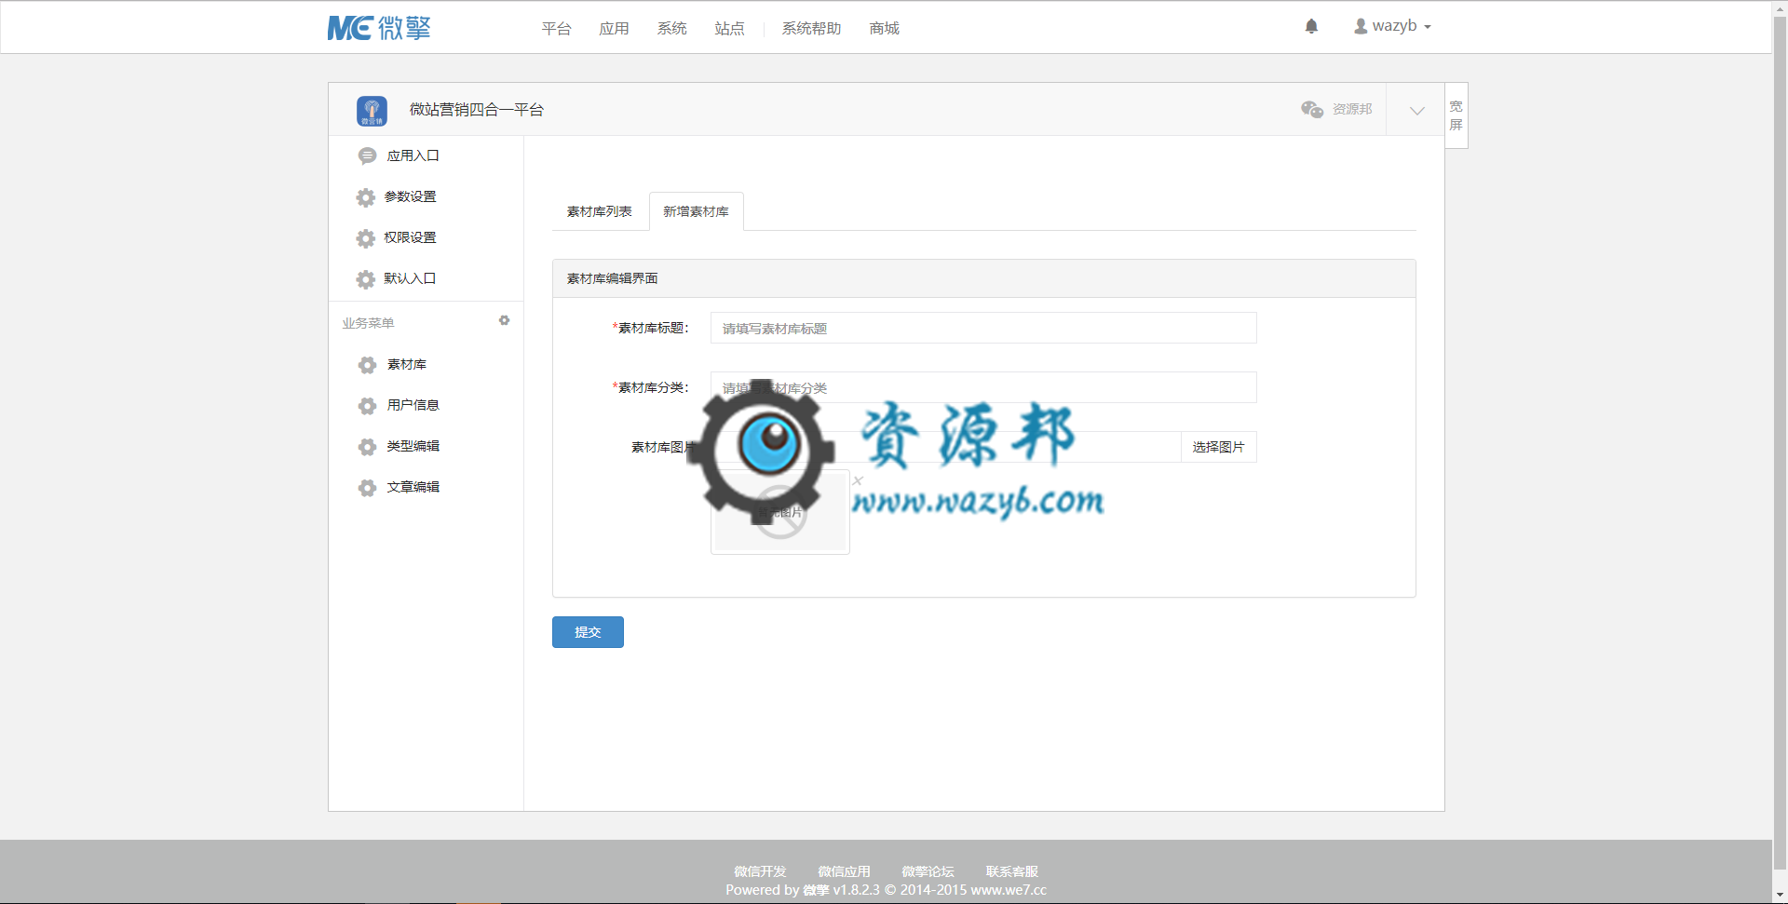Open the 应用 menu
The image size is (1788, 904).
(614, 29)
